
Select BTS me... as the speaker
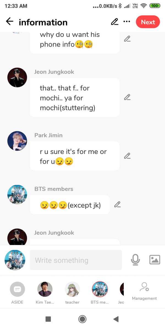(100, 293)
